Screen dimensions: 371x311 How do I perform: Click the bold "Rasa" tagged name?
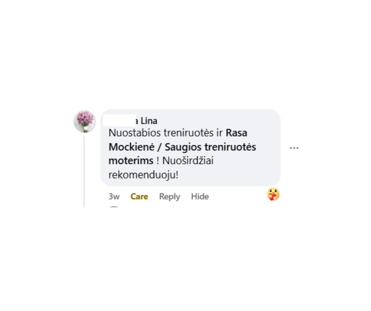[236, 133]
